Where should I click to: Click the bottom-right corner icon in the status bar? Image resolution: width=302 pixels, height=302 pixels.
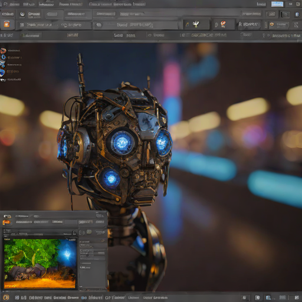pyautogui.click(x=297, y=297)
